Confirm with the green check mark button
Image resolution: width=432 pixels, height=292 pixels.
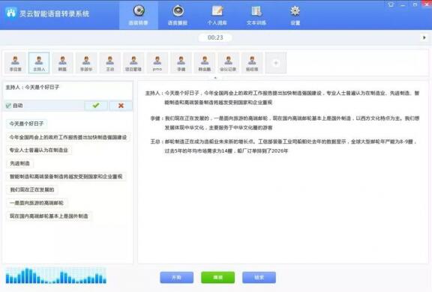click(x=96, y=106)
